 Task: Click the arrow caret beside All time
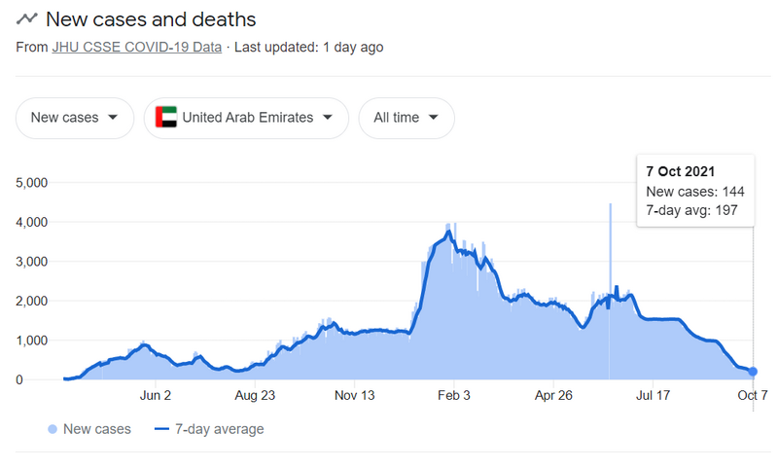coord(433,118)
